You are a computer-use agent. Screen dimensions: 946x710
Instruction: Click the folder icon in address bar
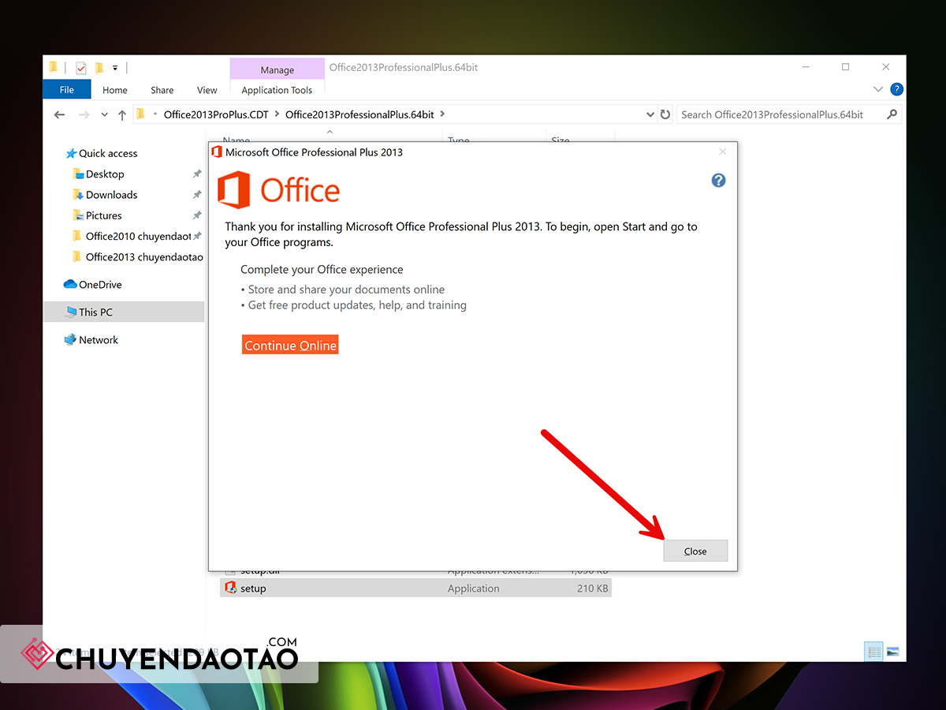pyautogui.click(x=141, y=114)
